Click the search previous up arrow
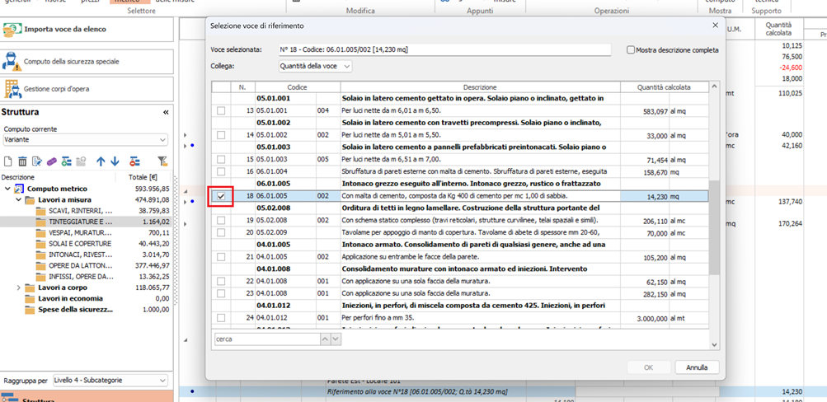The width and height of the screenshot is (827, 402). pyautogui.click(x=326, y=340)
